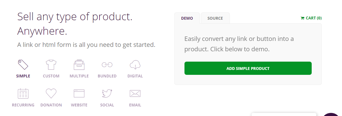Select the Email envelope icon

(x=135, y=93)
